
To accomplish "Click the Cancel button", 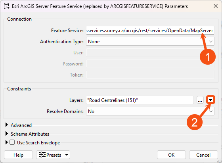I will [203, 155].
